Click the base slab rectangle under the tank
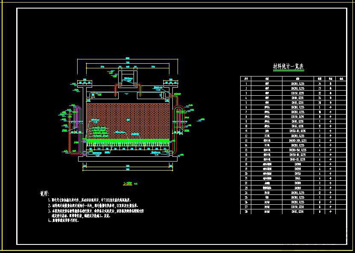 128,159
